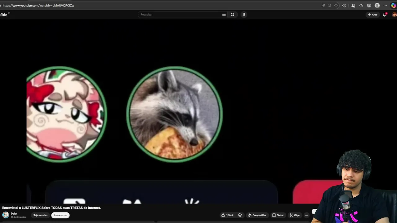Click the Delat channel avatar

[6, 215]
